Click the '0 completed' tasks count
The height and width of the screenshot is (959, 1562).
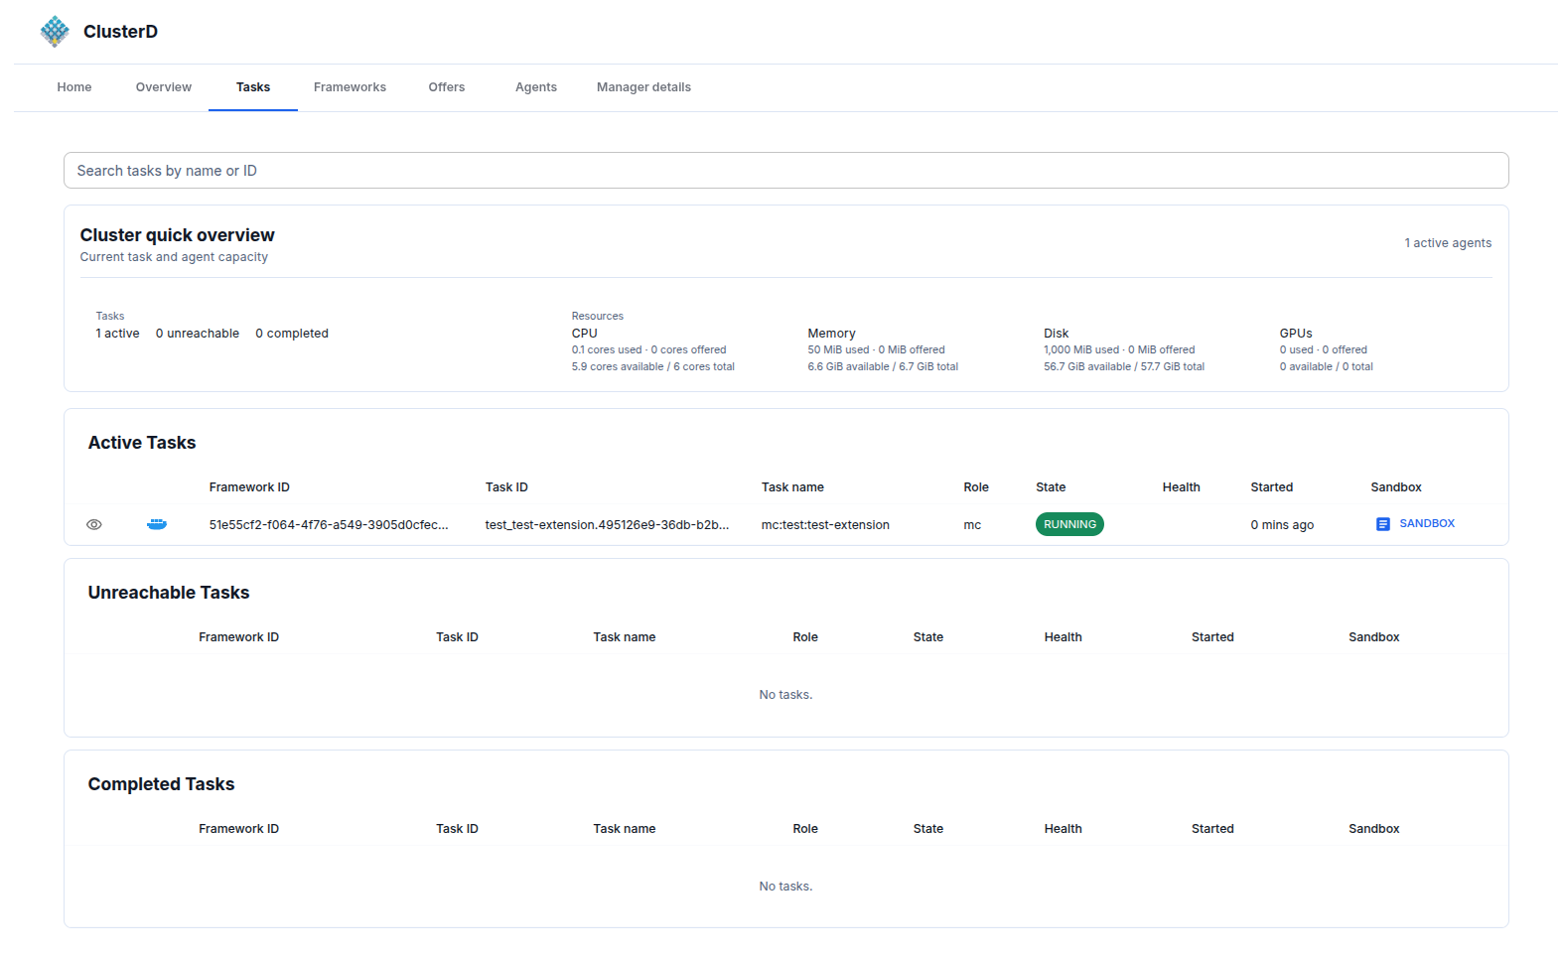tap(292, 334)
